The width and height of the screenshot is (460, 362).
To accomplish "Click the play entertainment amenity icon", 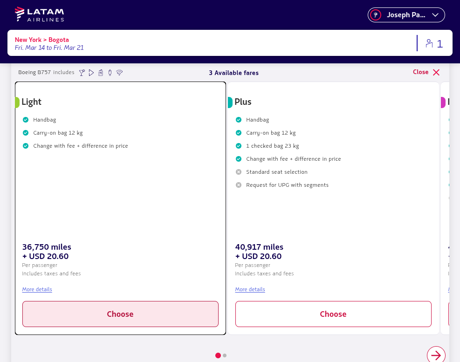I will (x=91, y=73).
